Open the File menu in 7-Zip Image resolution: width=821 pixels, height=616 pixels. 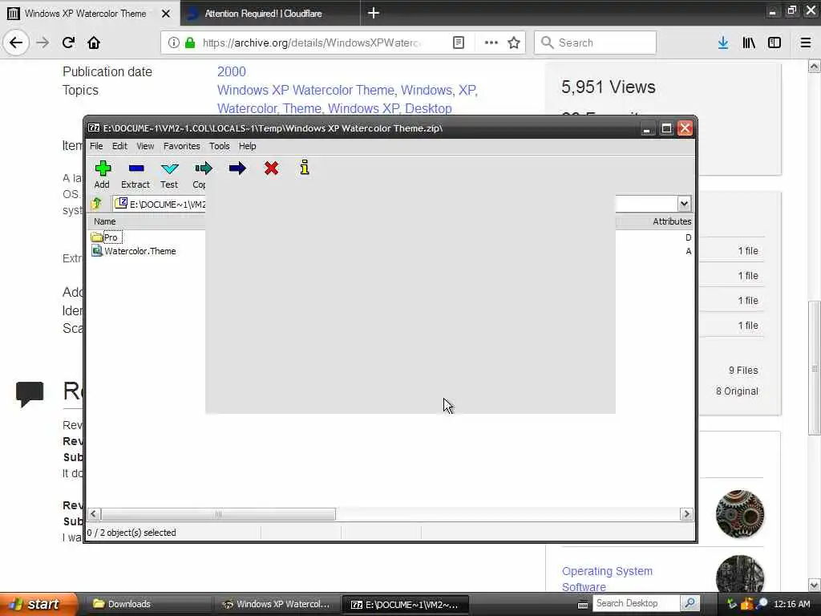(96, 146)
